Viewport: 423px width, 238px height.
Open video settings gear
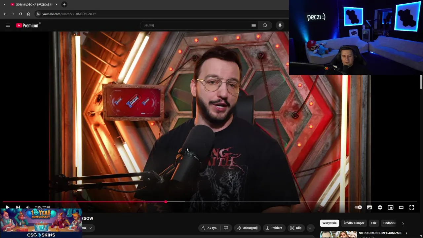[x=380, y=207]
